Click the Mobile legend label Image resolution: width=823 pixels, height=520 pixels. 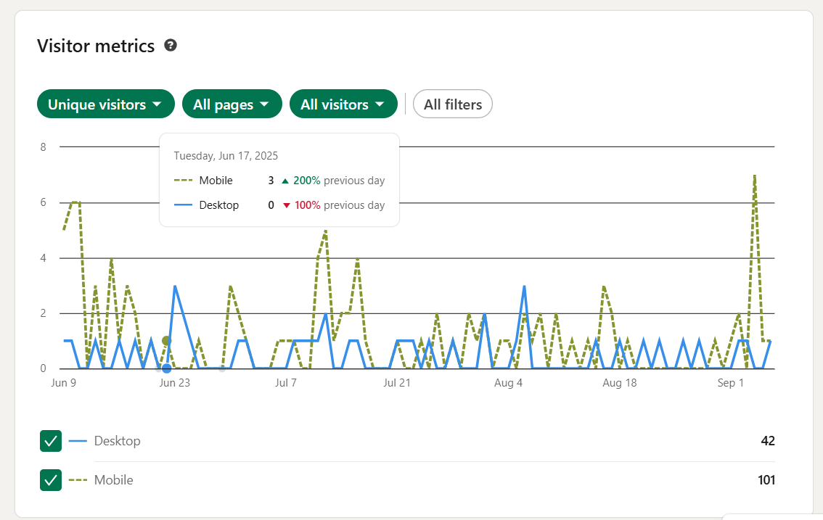[113, 479]
